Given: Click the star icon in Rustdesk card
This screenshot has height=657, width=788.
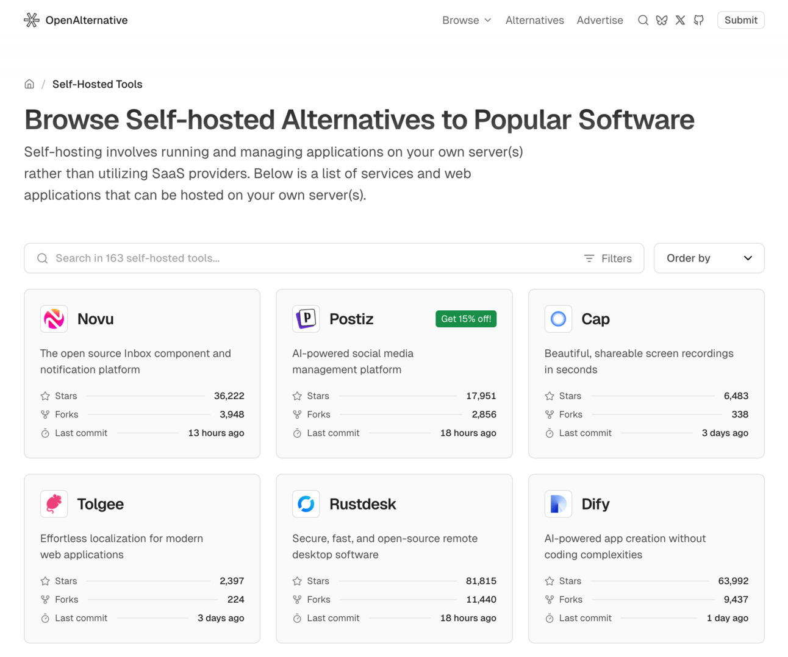Looking at the screenshot, I should pos(297,581).
